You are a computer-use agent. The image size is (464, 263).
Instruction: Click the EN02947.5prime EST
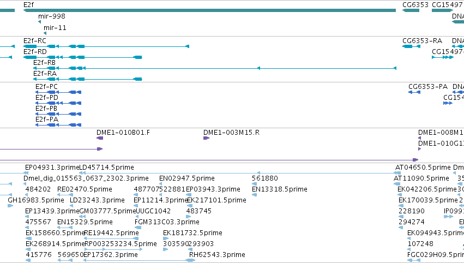point(161,184)
